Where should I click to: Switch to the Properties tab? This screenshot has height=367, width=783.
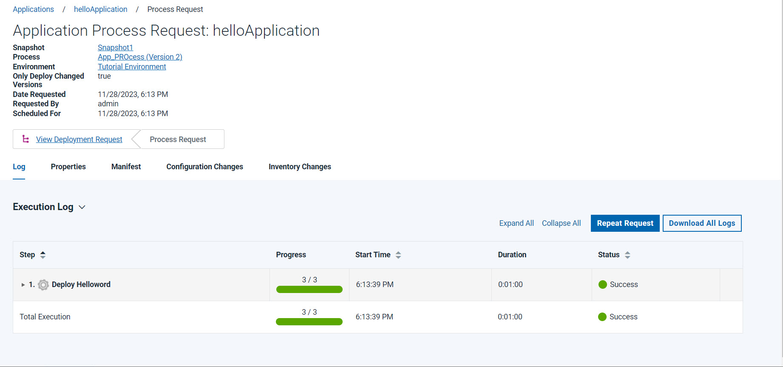click(68, 167)
